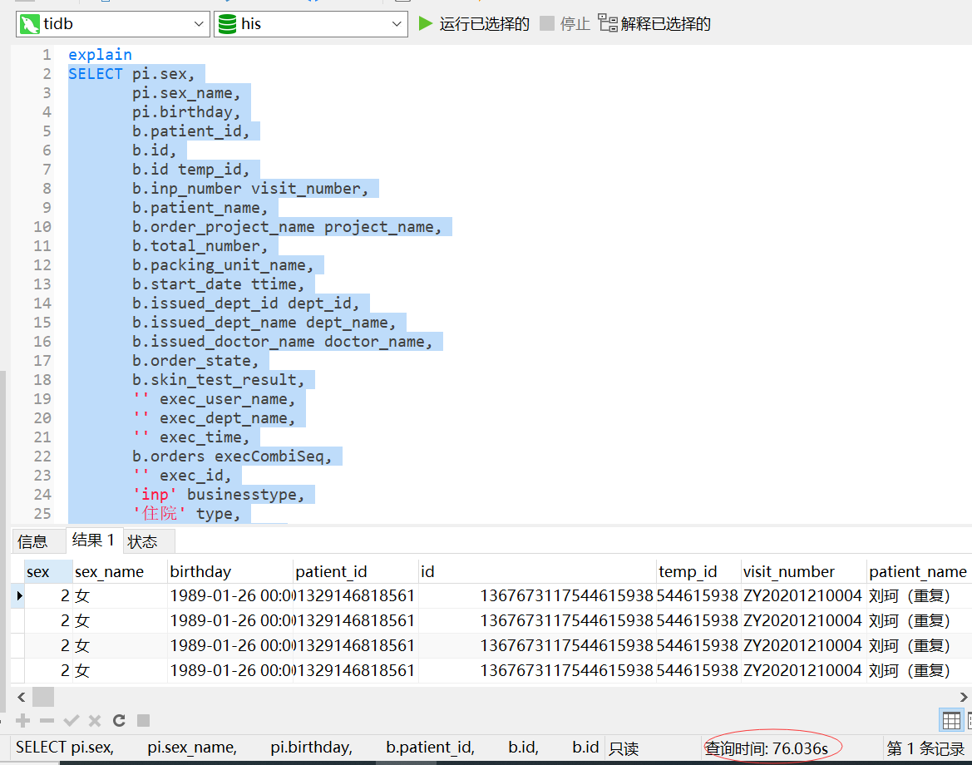Click the refresh icon below results
Image resolution: width=972 pixels, height=765 pixels.
point(119,720)
